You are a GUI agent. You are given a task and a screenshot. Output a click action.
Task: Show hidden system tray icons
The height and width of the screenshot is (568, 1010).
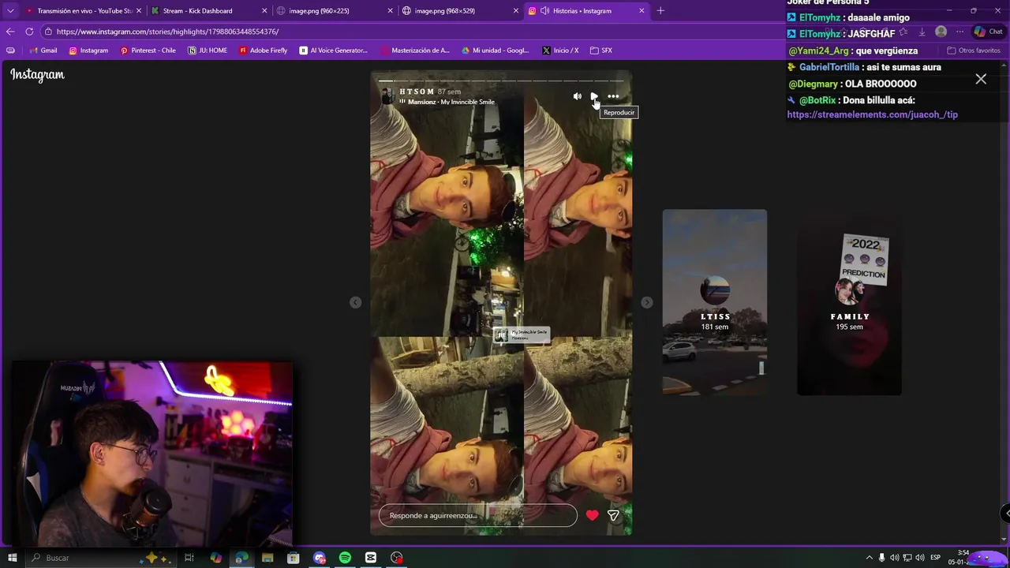[870, 558]
